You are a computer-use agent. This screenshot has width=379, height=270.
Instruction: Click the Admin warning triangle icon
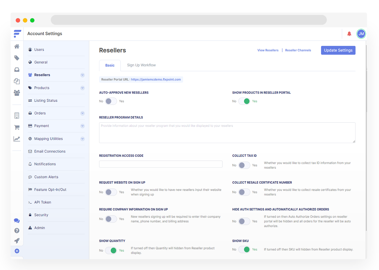pos(30,228)
